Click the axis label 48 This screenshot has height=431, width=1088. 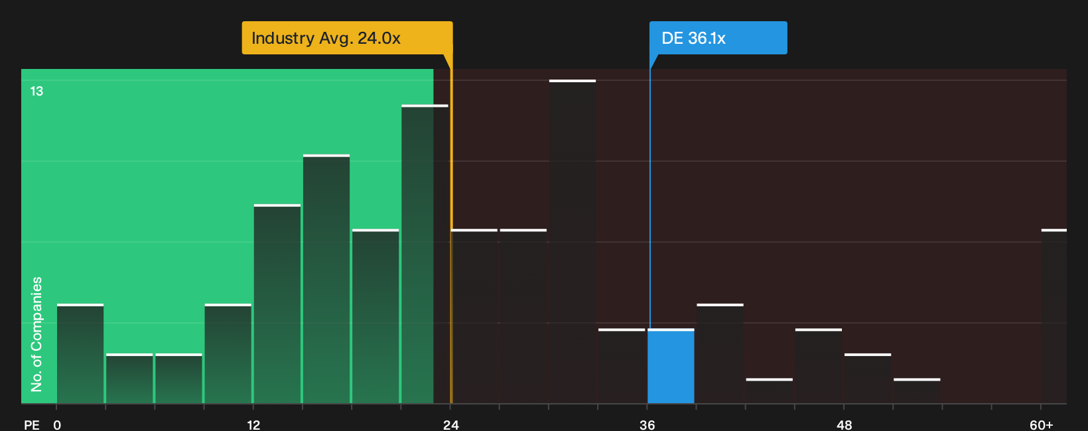(844, 424)
